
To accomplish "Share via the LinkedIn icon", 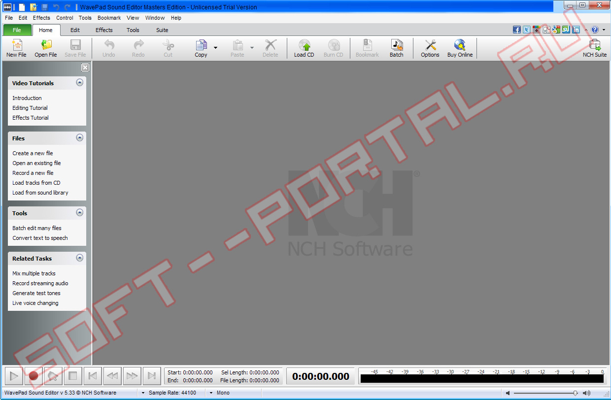I will [576, 30].
